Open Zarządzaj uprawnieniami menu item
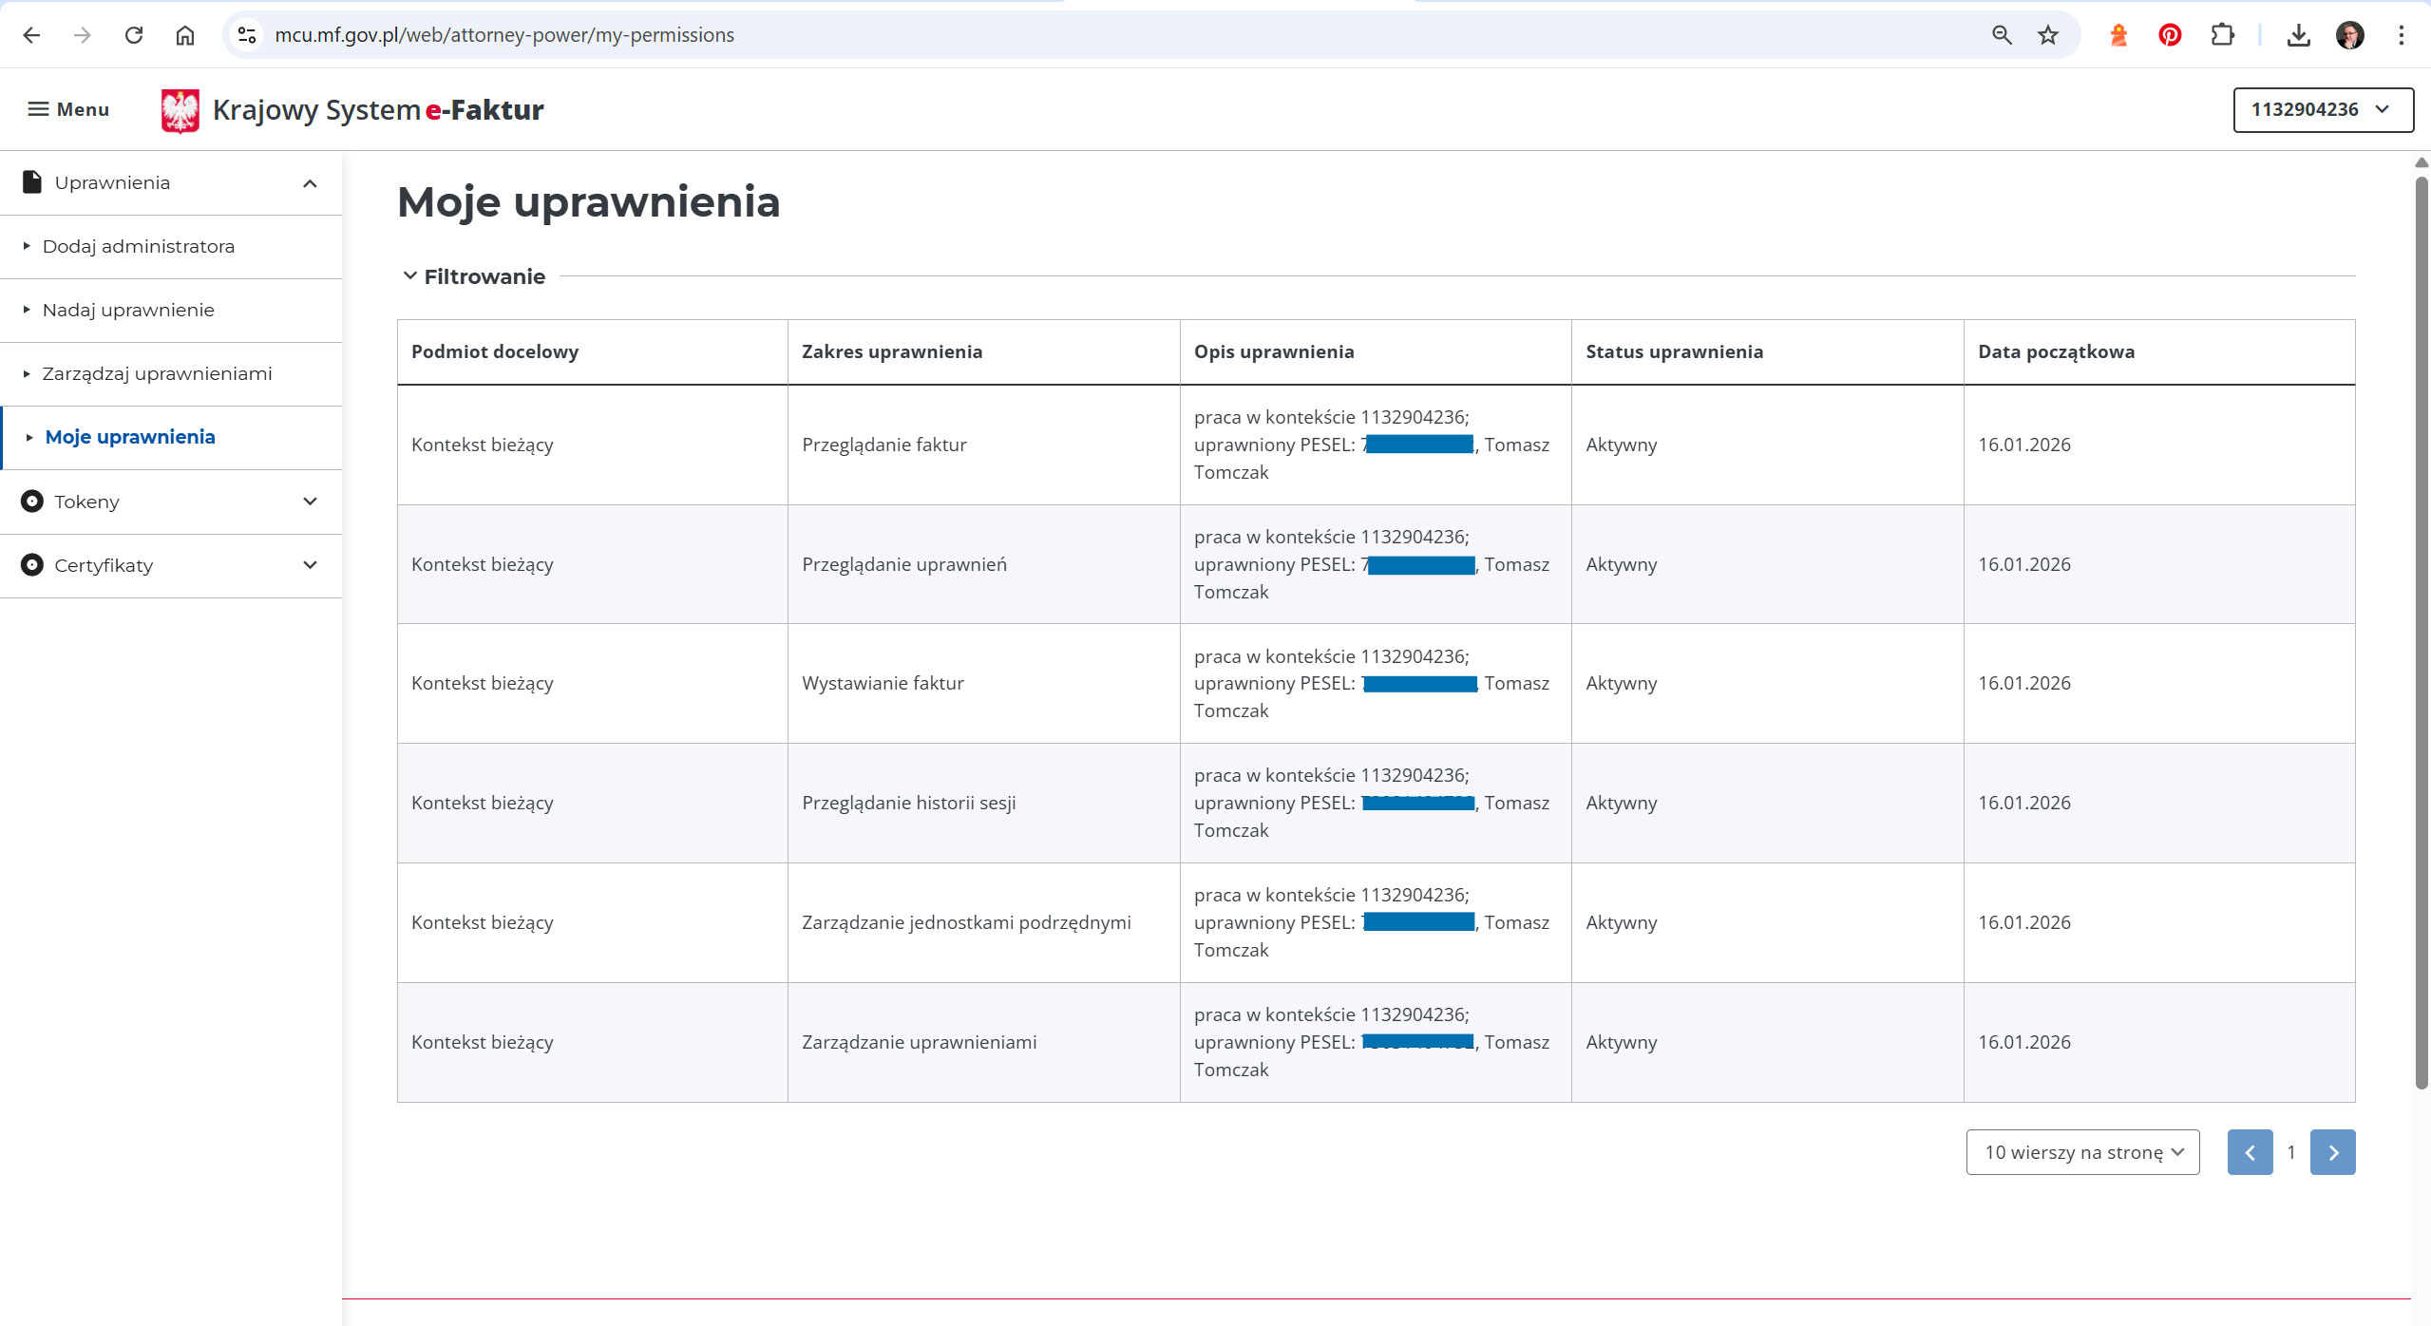Screen dimensions: 2431x1326 tap(157, 373)
